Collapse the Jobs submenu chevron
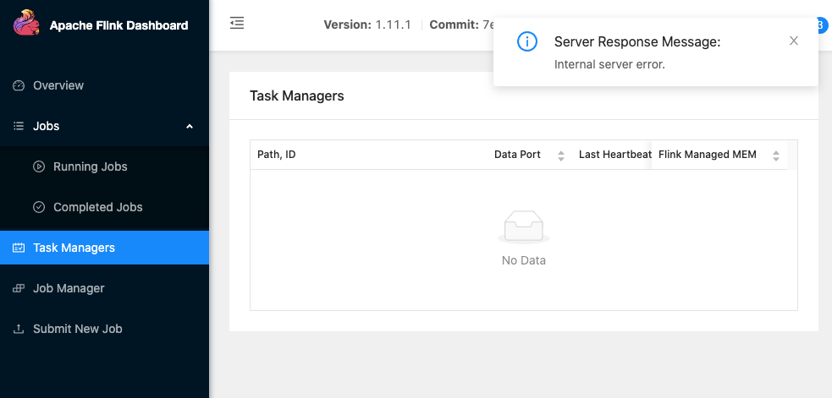Viewport: 832px width, 398px height. 190,126
